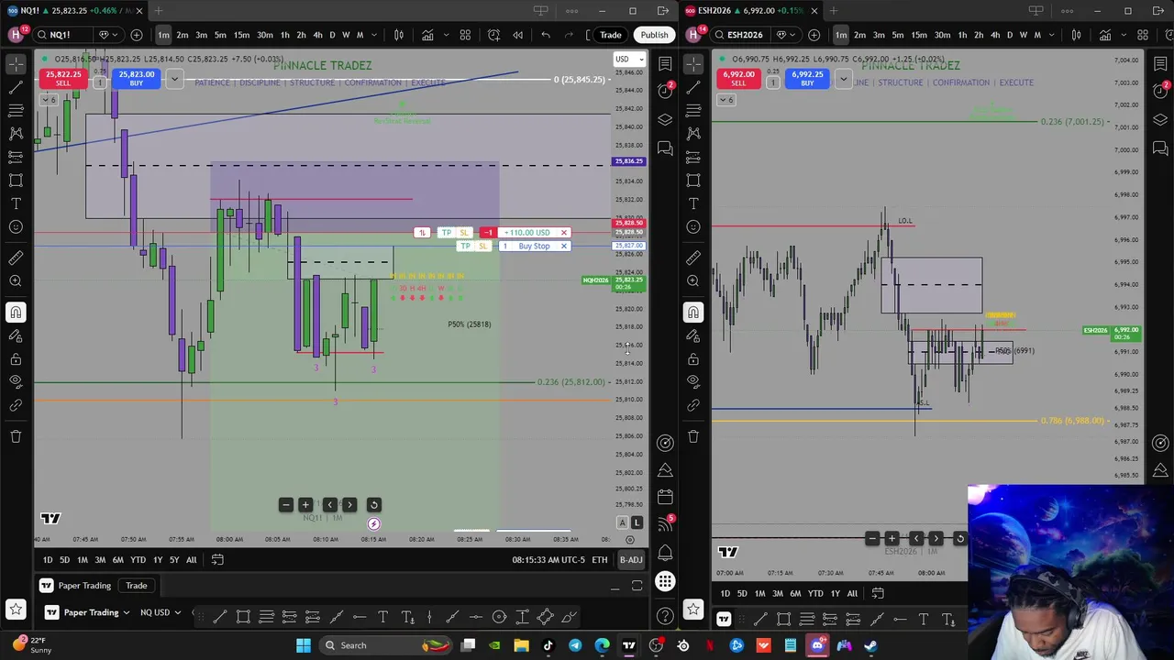Delete drawings with trash icon, left chart
Image resolution: width=1174 pixels, height=660 pixels.
16,436
